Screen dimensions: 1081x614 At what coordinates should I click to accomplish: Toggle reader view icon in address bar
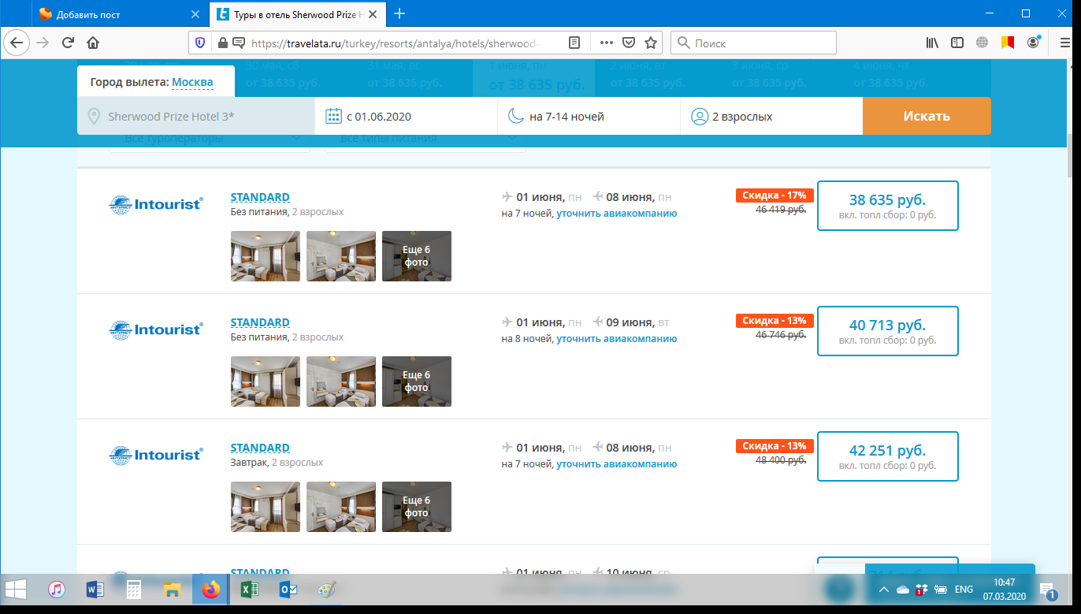coord(575,43)
